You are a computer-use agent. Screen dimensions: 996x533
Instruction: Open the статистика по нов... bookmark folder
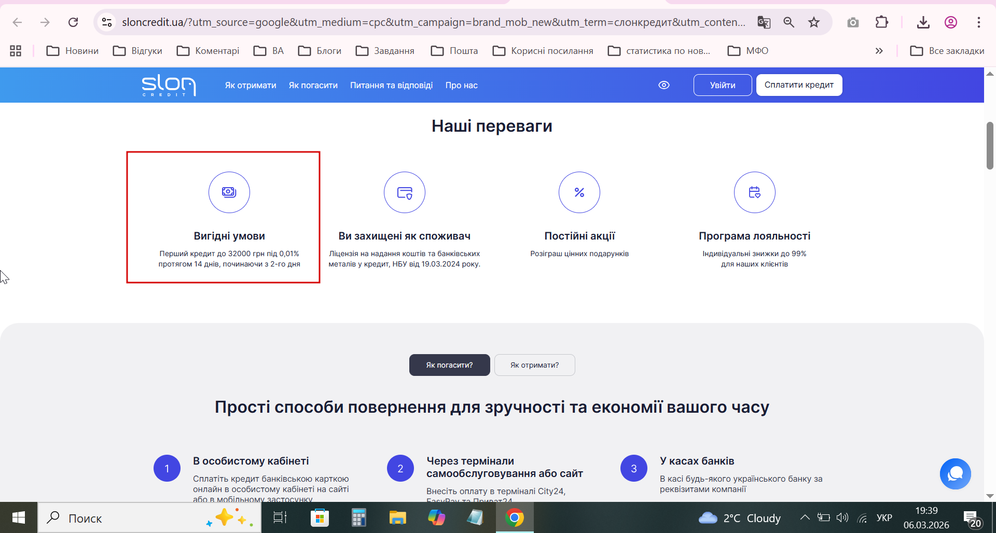pos(659,51)
